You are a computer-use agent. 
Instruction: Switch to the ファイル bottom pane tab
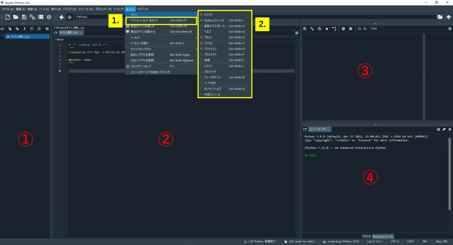(366, 236)
